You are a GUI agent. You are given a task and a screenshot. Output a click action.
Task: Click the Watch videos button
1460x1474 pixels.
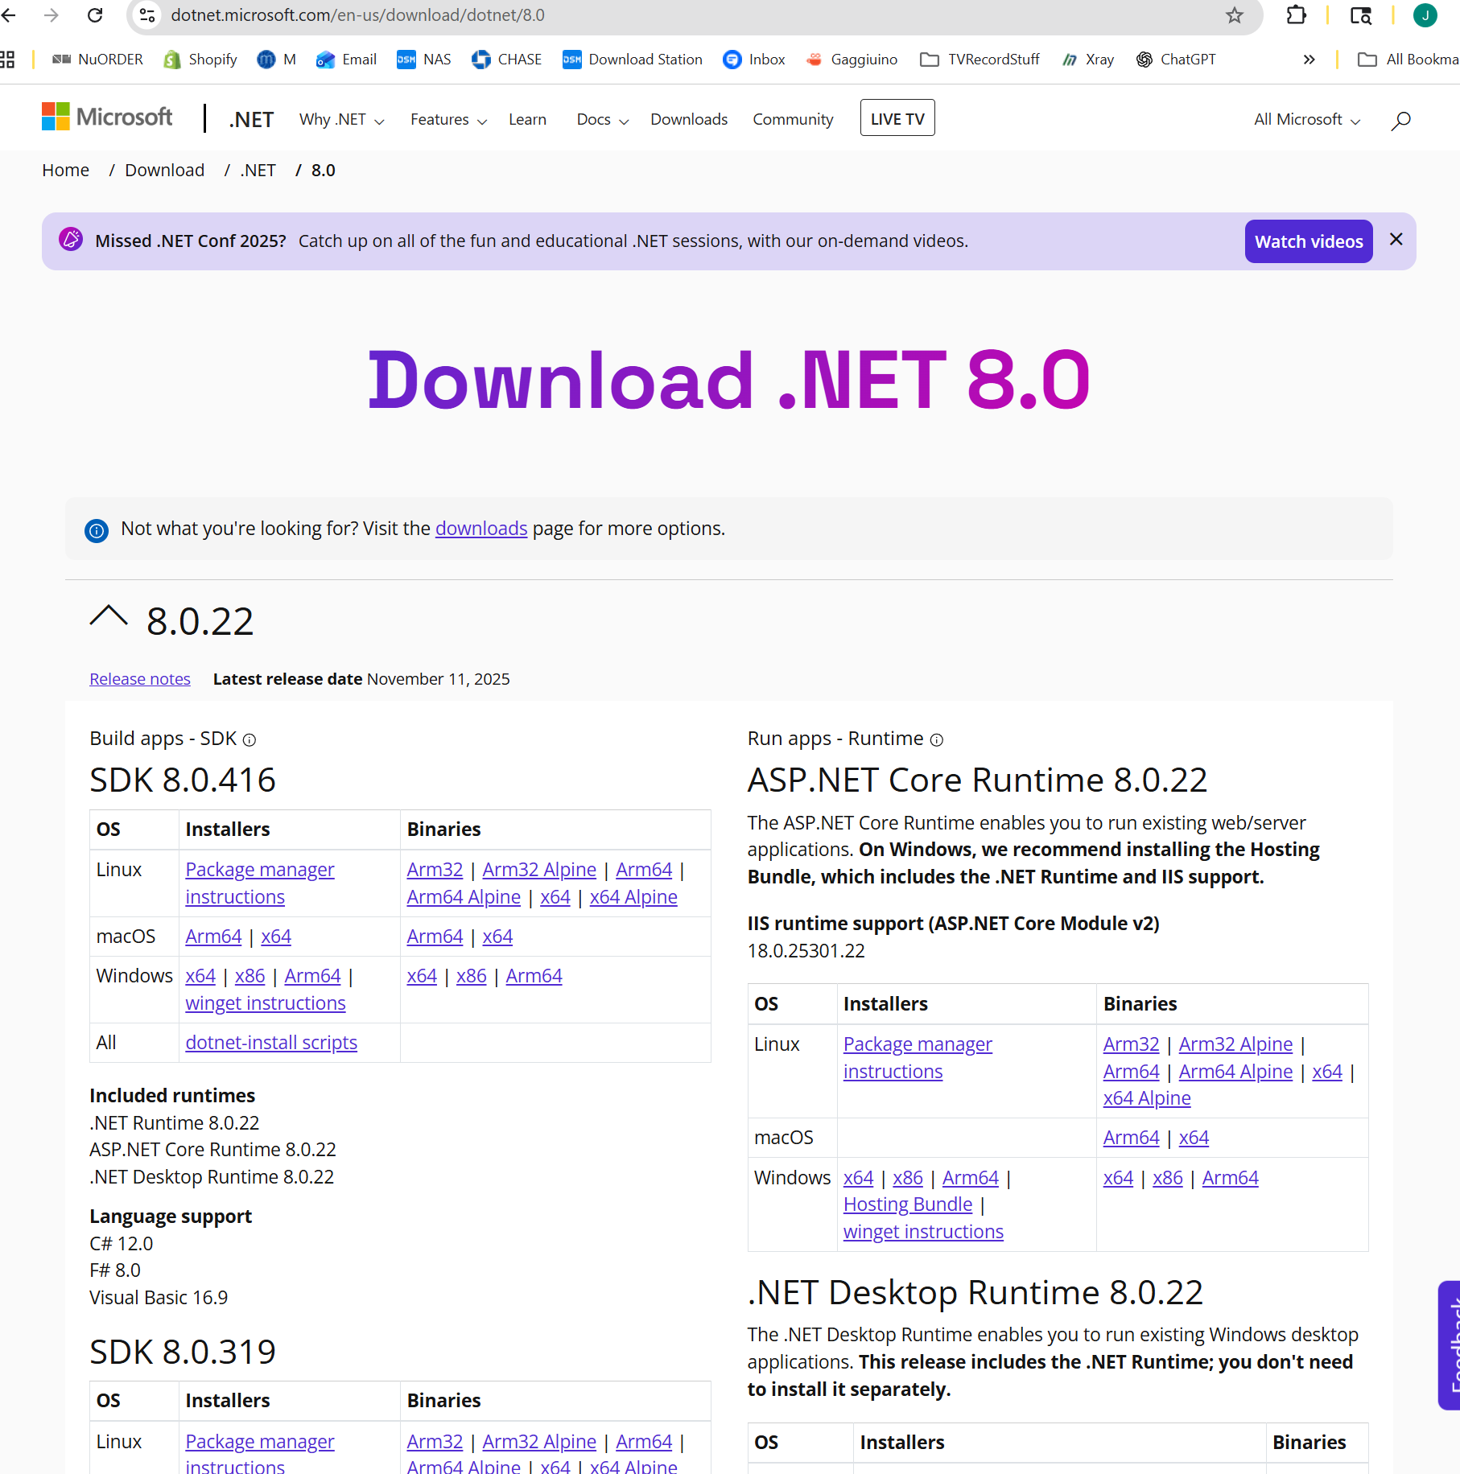point(1308,241)
